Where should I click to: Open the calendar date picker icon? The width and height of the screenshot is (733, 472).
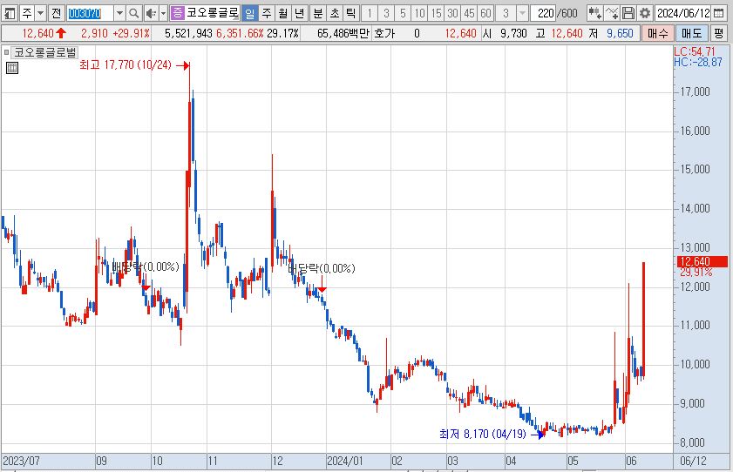tap(719, 13)
